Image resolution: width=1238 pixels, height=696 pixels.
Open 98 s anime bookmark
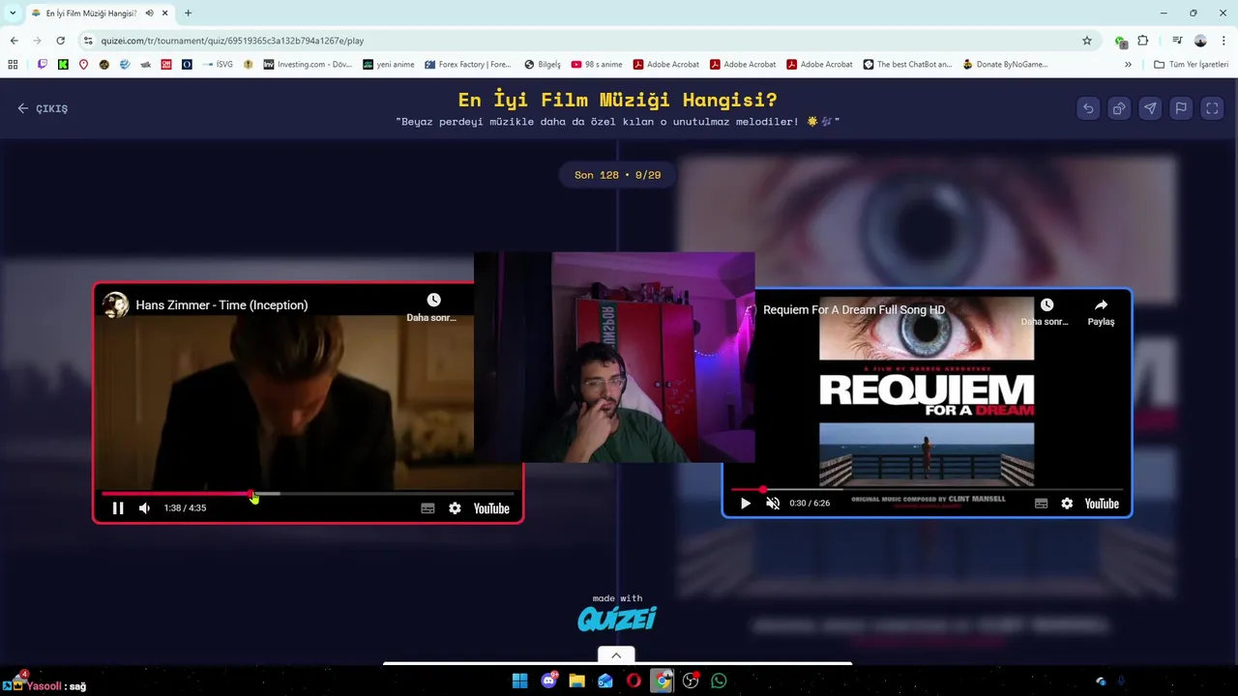597,65
